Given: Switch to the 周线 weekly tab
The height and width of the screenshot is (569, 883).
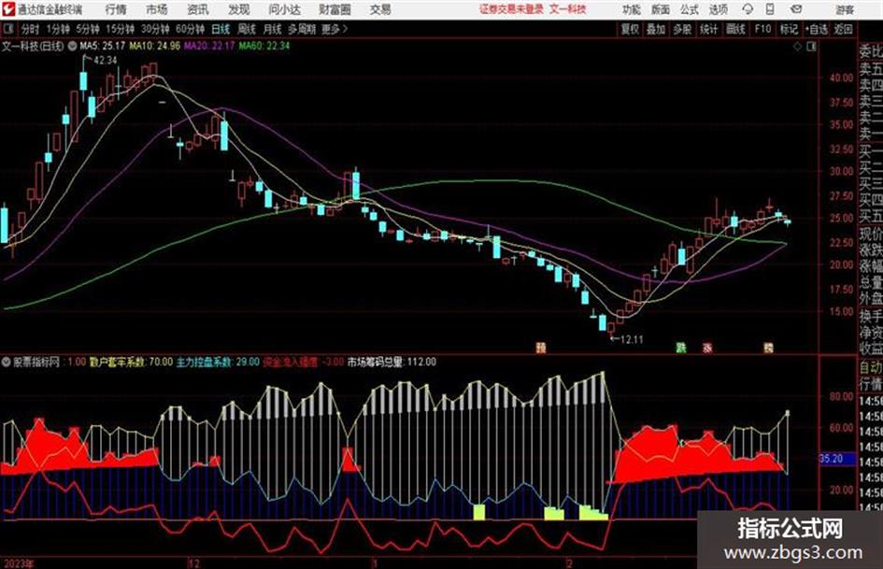Looking at the screenshot, I should pos(247,29).
